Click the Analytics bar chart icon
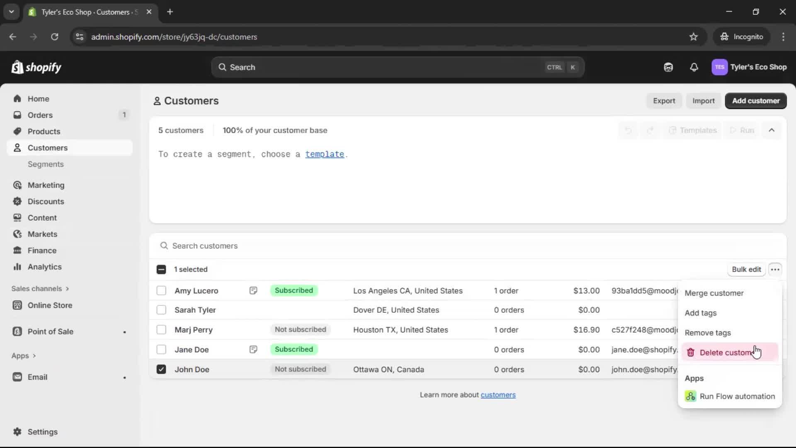The image size is (796, 448). [17, 267]
